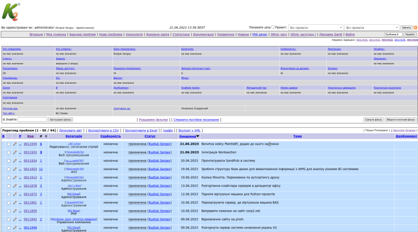
Task: Open notes count 11 for issue 0011853
Action: click(41, 169)
